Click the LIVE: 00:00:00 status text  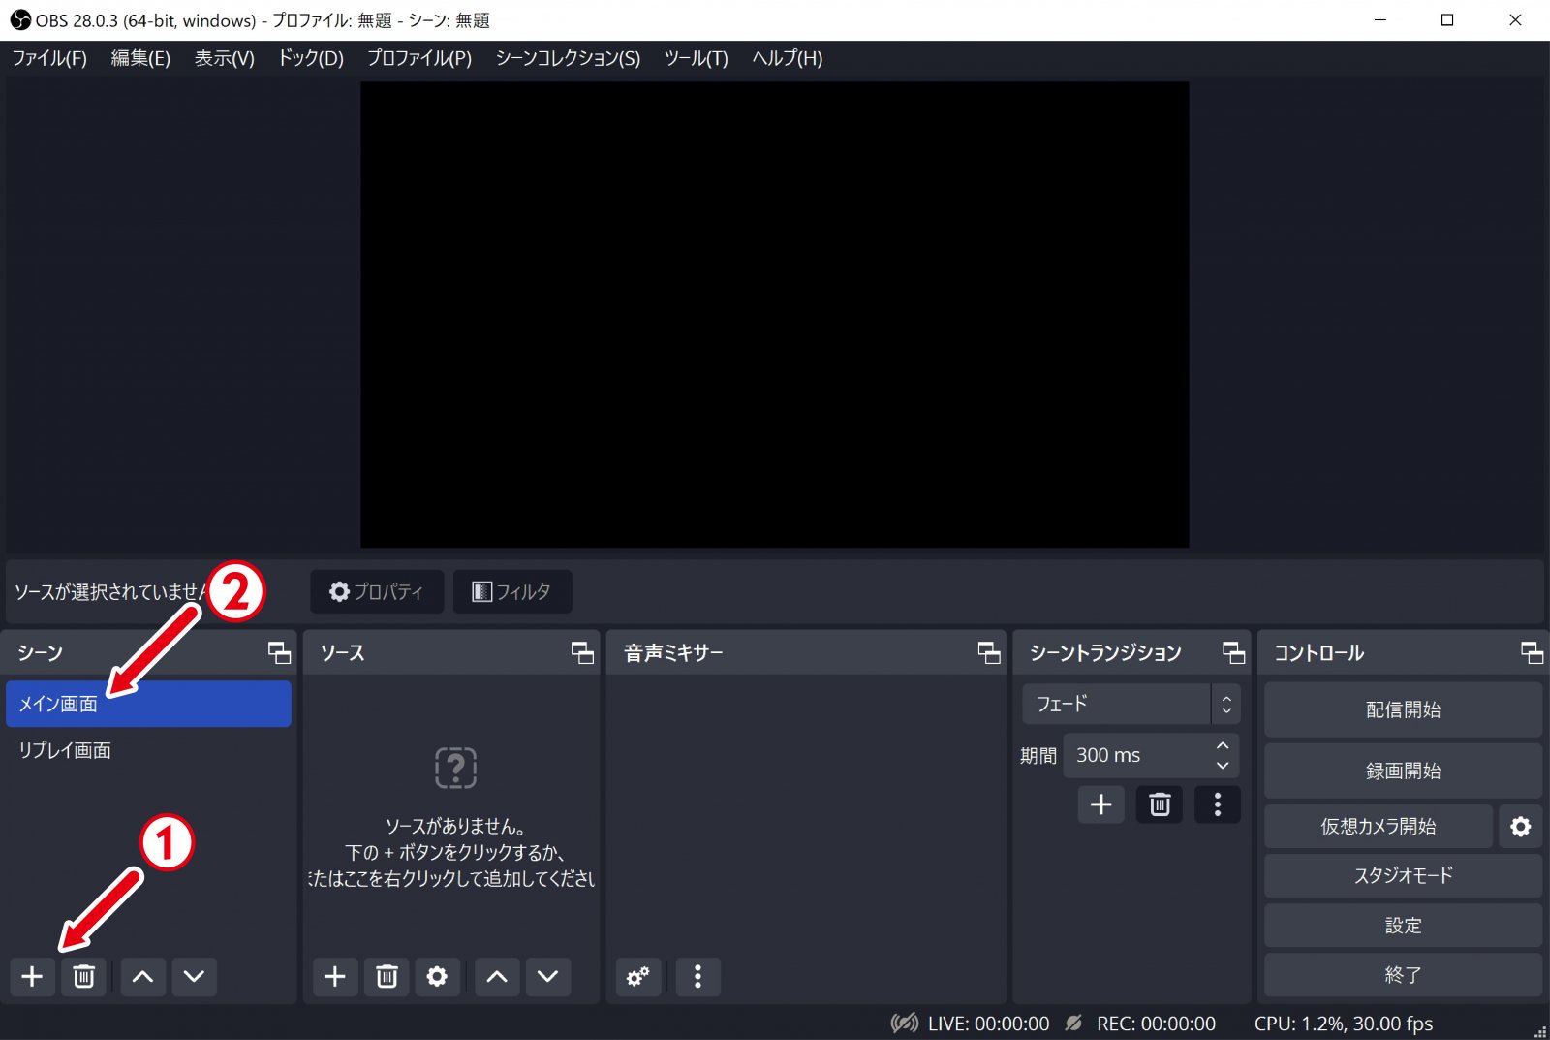pyautogui.click(x=988, y=1024)
